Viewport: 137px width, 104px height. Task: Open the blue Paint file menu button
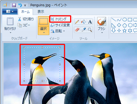click(10, 11)
